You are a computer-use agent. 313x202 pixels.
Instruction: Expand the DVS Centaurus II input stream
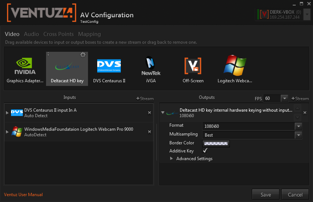pos(7,113)
